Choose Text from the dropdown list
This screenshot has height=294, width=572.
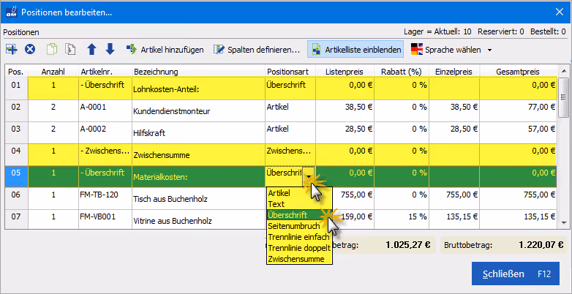[299, 204]
